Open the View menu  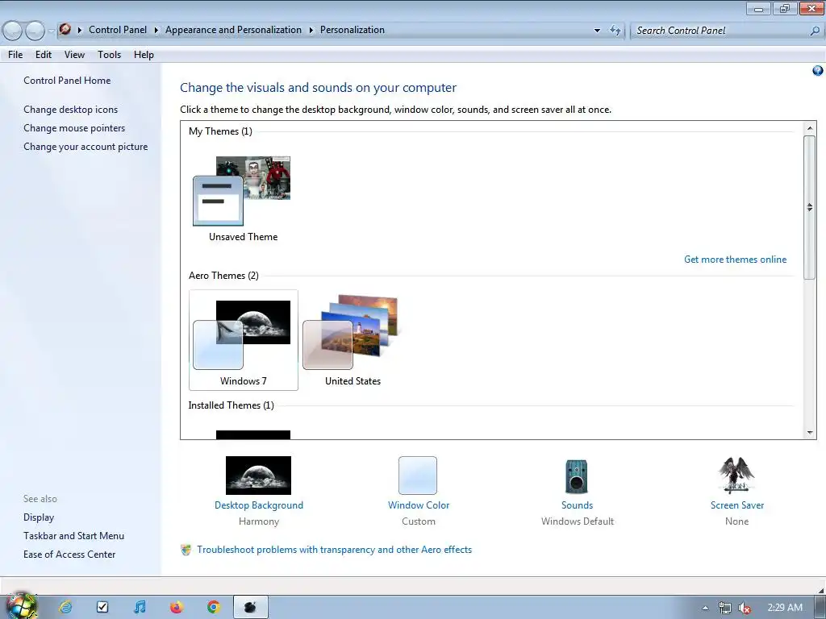pyautogui.click(x=74, y=55)
